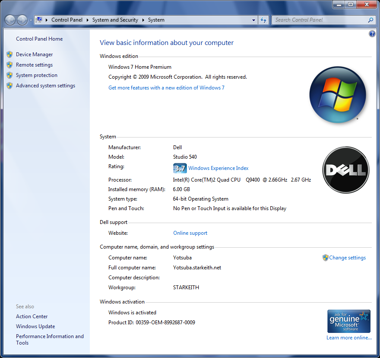The height and width of the screenshot is (358, 380).
Task: Expand the recent pages arrow near Forward
Action: point(31,20)
